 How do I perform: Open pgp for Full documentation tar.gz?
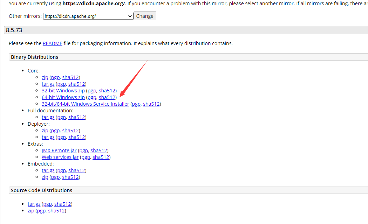61,117
